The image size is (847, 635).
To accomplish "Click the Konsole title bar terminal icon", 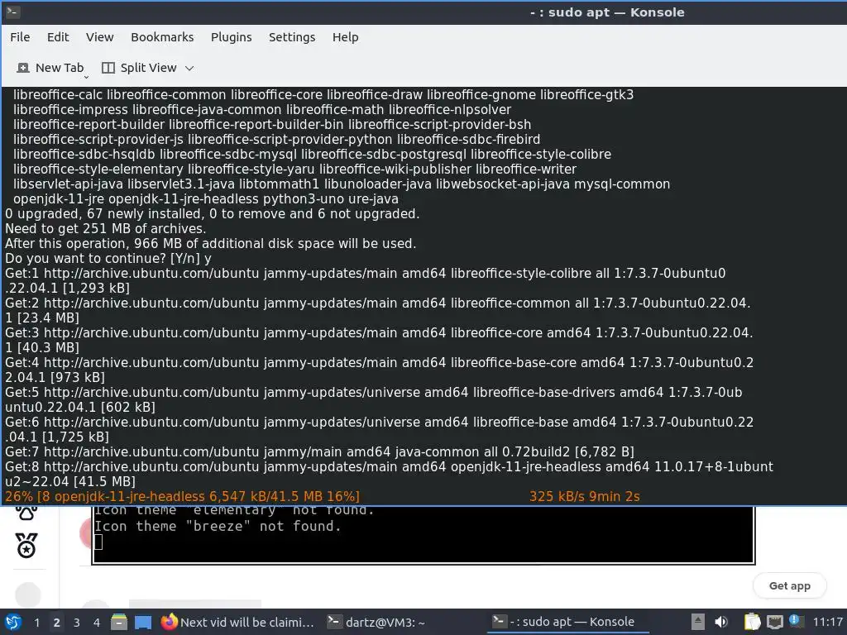I will (x=13, y=12).
